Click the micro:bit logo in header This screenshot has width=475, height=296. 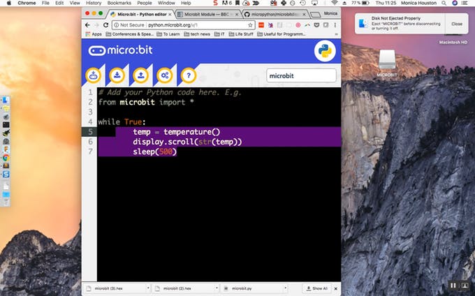[121, 50]
